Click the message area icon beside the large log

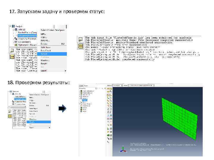point(81,40)
